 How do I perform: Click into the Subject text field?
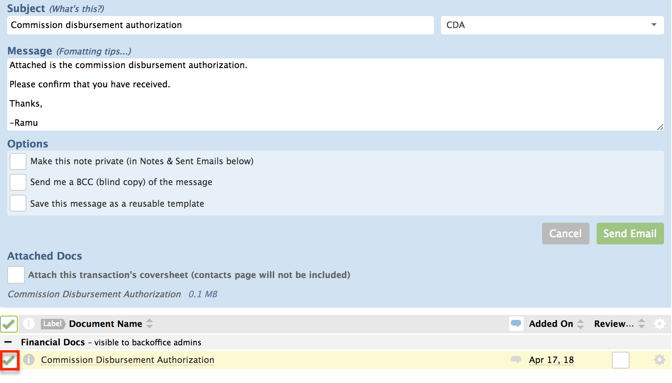click(220, 25)
